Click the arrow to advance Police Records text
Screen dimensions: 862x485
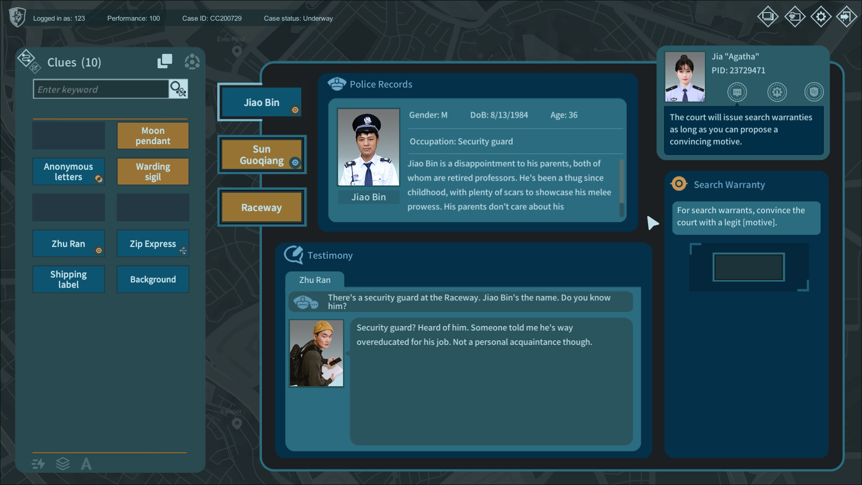coord(654,223)
